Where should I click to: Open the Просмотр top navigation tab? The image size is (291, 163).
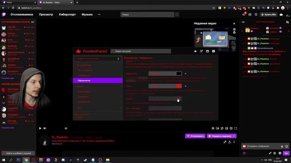coord(46,14)
